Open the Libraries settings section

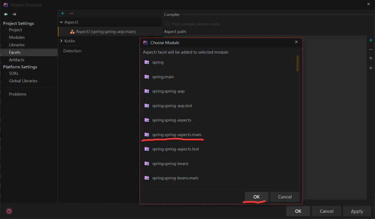point(17,45)
